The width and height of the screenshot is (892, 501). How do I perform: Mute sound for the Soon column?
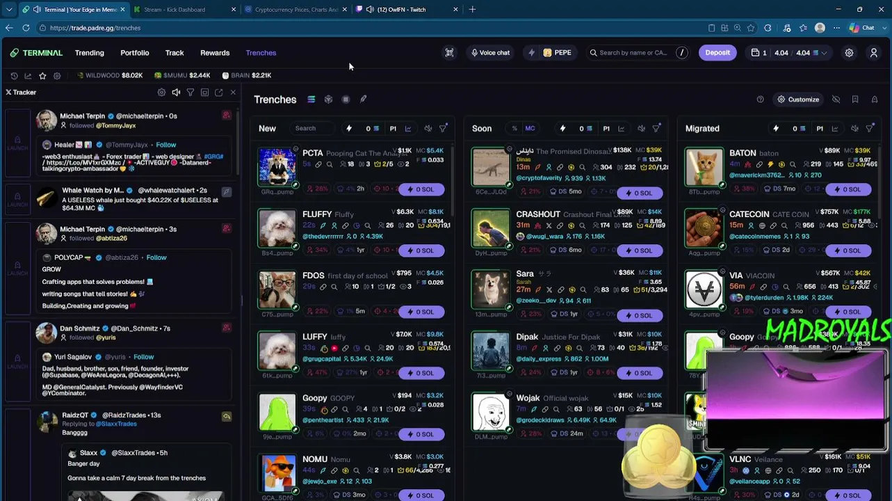pyautogui.click(x=642, y=129)
